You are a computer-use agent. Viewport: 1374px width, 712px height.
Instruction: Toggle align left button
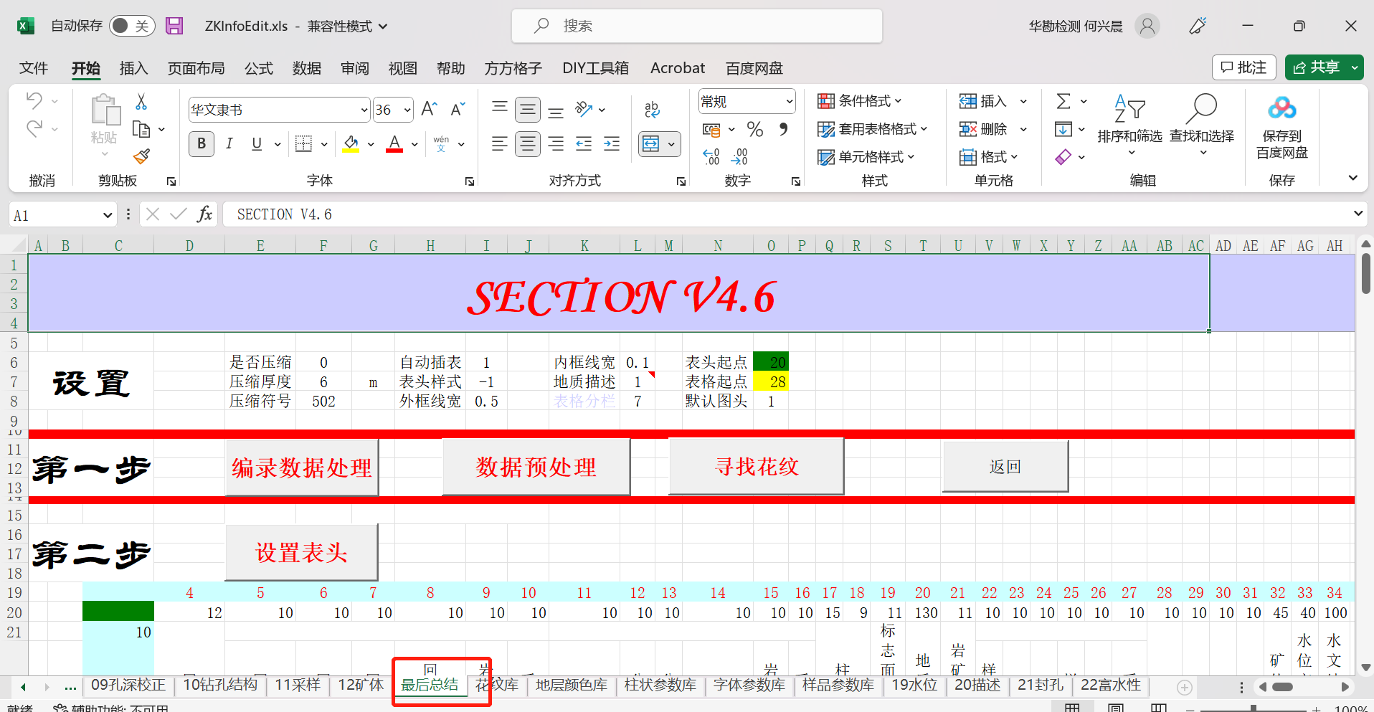point(500,144)
